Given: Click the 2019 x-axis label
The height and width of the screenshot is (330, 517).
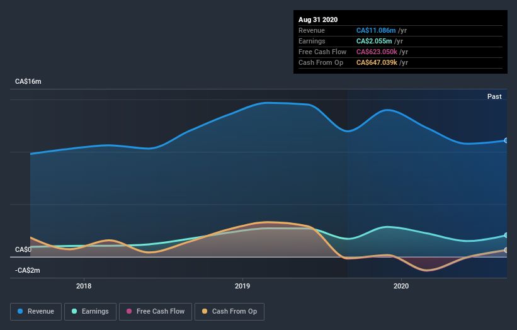Looking at the screenshot, I should (242, 286).
